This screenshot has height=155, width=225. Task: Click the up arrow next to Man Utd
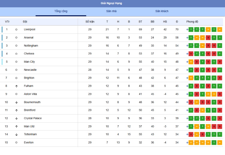[16, 127]
